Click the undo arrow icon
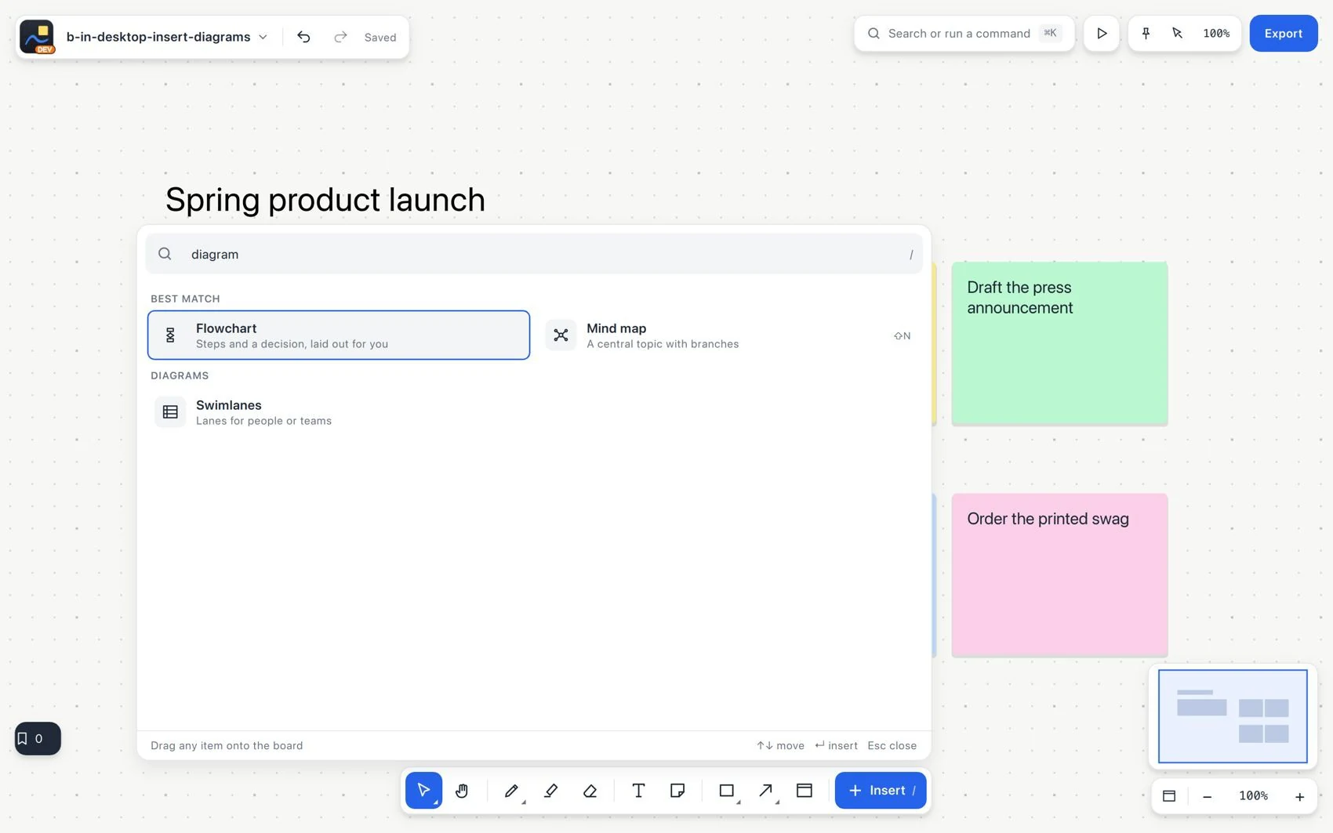Screen dimensions: 1333x833 (303, 37)
